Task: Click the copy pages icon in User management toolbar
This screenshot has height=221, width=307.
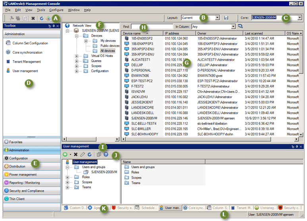Action: (99, 154)
